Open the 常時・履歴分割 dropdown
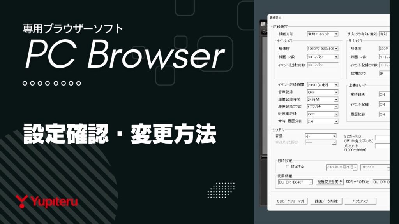399x224 pixels. [323, 122]
